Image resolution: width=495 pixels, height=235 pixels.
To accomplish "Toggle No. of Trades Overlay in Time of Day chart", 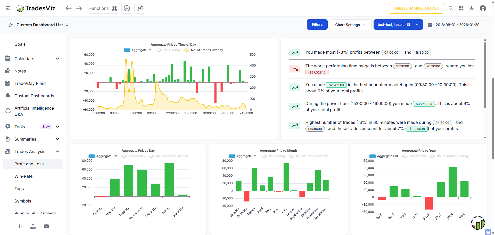I will (203, 50).
